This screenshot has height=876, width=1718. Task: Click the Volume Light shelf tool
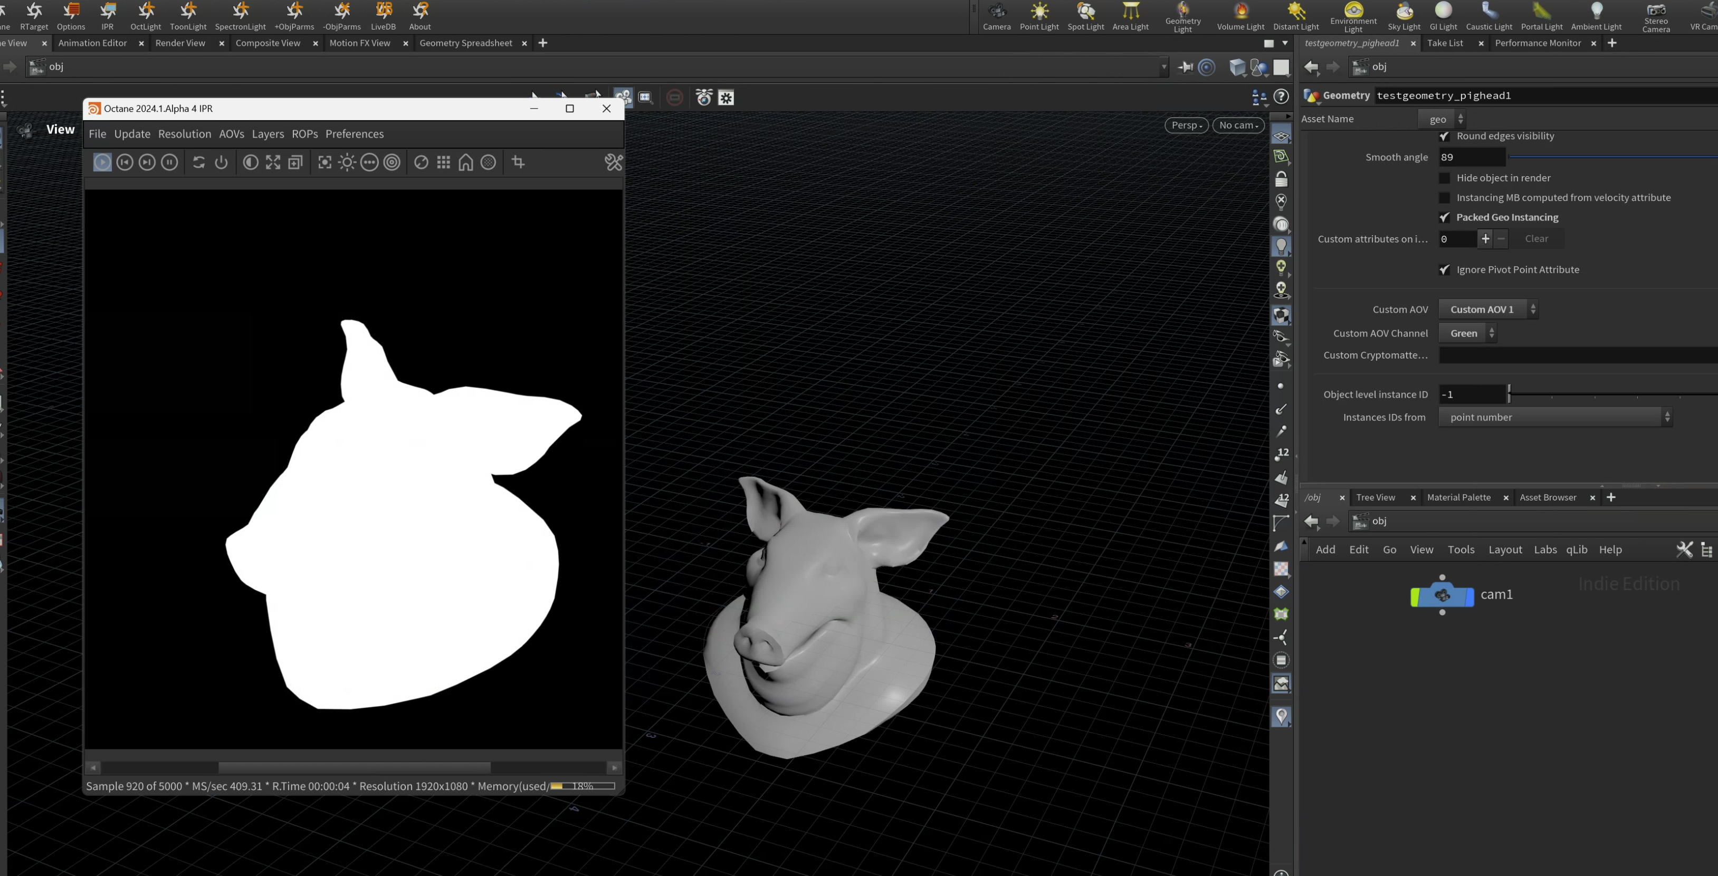click(1240, 16)
